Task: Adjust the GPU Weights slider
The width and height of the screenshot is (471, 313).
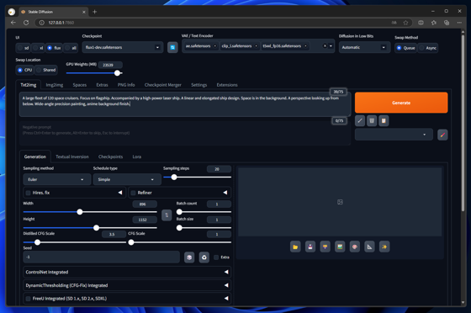Action: click(x=94, y=73)
